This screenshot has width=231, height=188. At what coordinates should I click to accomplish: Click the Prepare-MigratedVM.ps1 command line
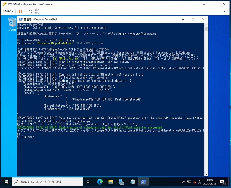pyautogui.click(x=60, y=43)
